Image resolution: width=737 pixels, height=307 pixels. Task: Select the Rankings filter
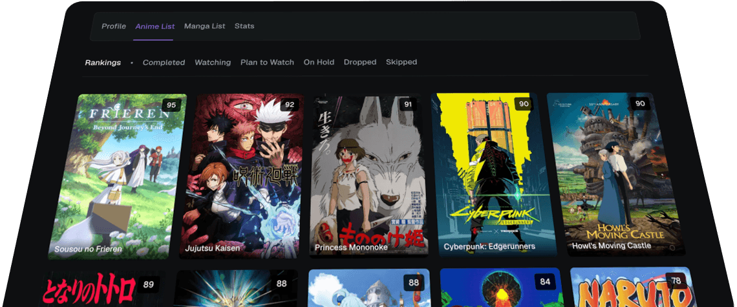103,63
